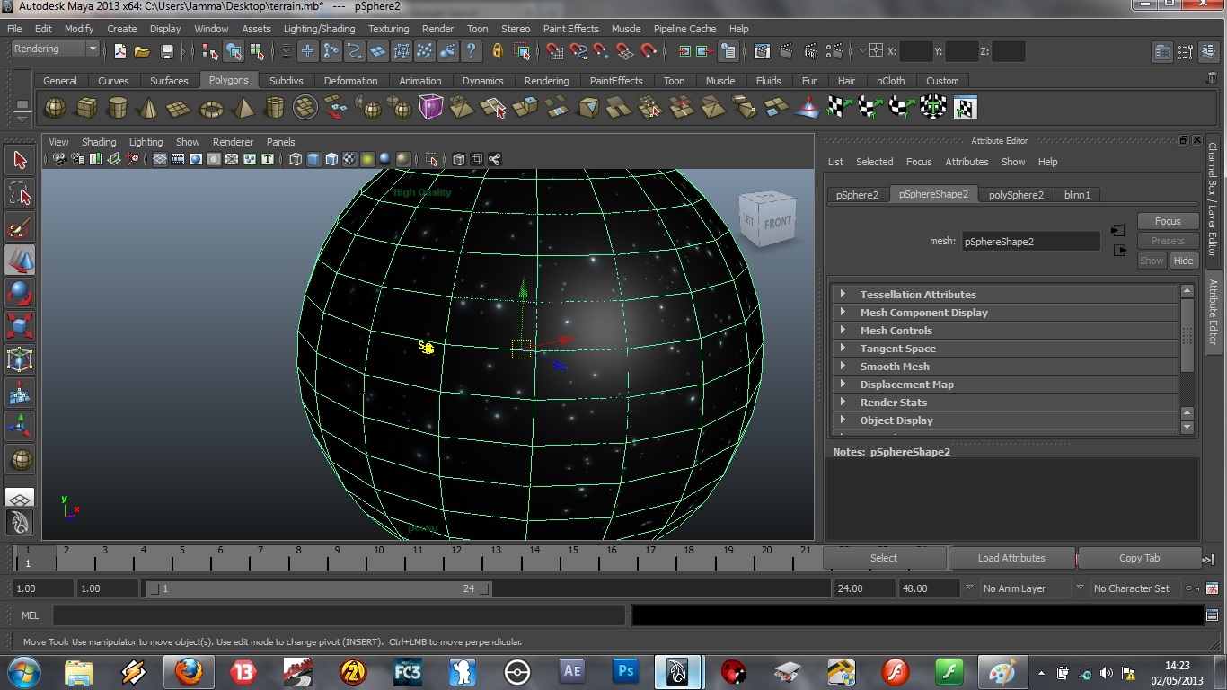Viewport: 1227px width, 690px height.
Task: Pick the polygon cone primitive icon
Action: click(149, 107)
